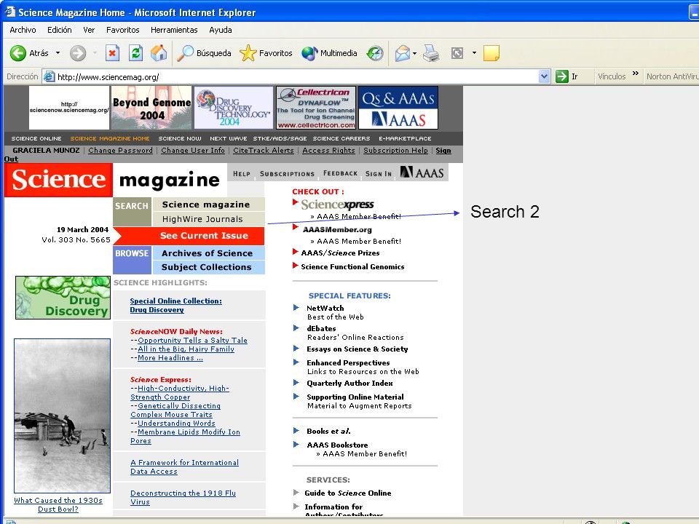Click Beyond Genome 2004 banner
The height and width of the screenshot is (524, 699).
coord(151,108)
